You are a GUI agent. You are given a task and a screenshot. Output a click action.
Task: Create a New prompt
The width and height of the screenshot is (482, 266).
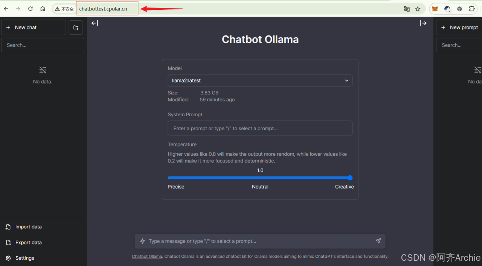pyautogui.click(x=459, y=27)
